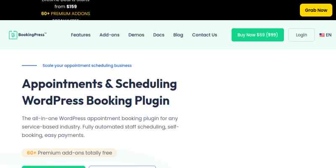
Task: Select Contact Us in the navigation
Action: click(205, 35)
